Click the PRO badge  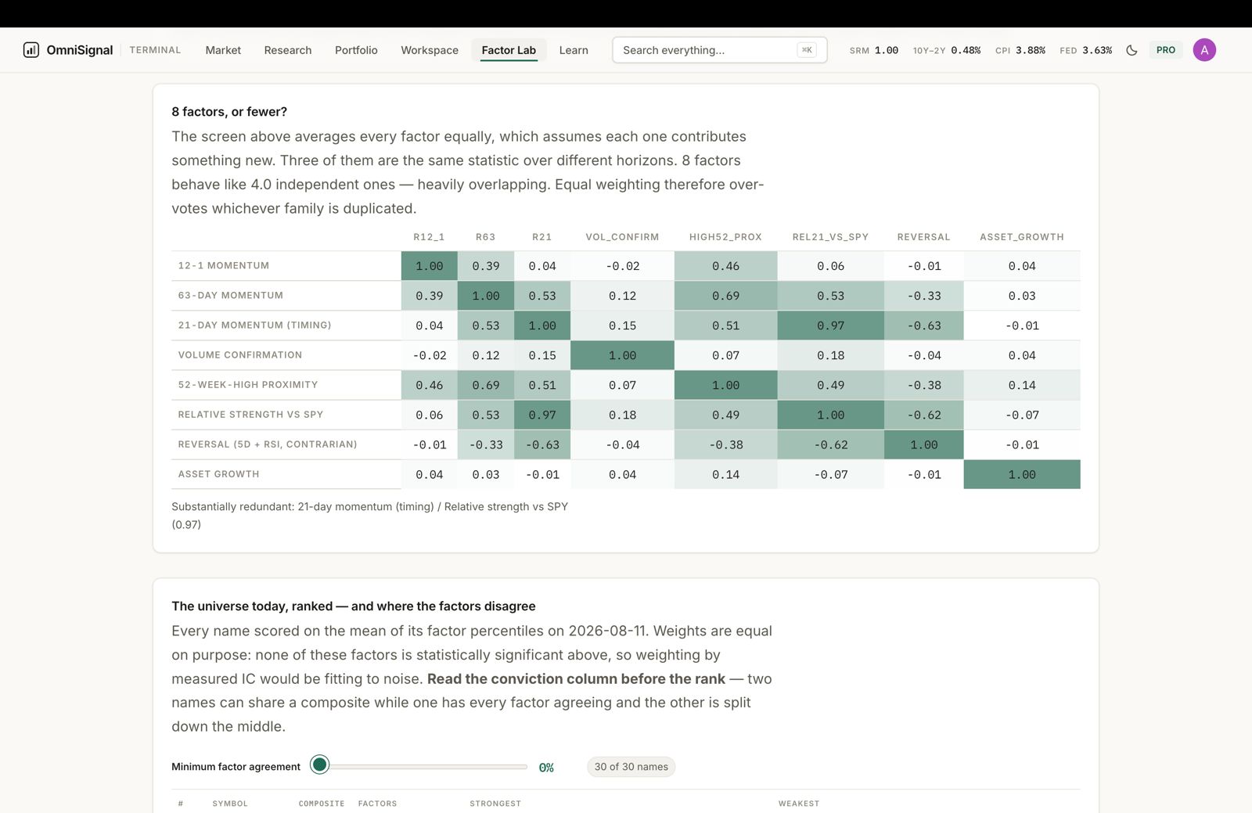pos(1166,50)
